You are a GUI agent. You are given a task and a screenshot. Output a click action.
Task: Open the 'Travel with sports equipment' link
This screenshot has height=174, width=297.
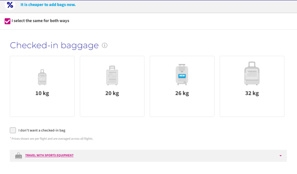(x=49, y=155)
